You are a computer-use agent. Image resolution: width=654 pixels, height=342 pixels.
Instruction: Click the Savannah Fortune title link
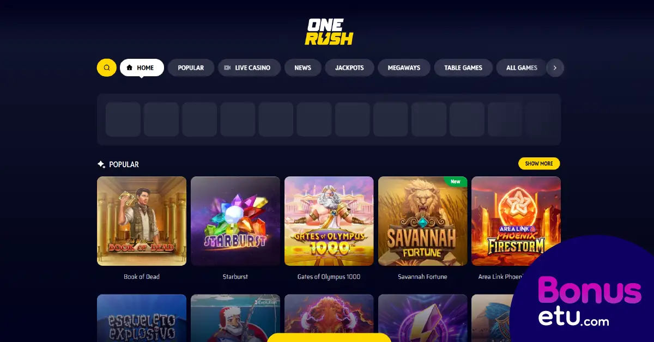coord(422,277)
